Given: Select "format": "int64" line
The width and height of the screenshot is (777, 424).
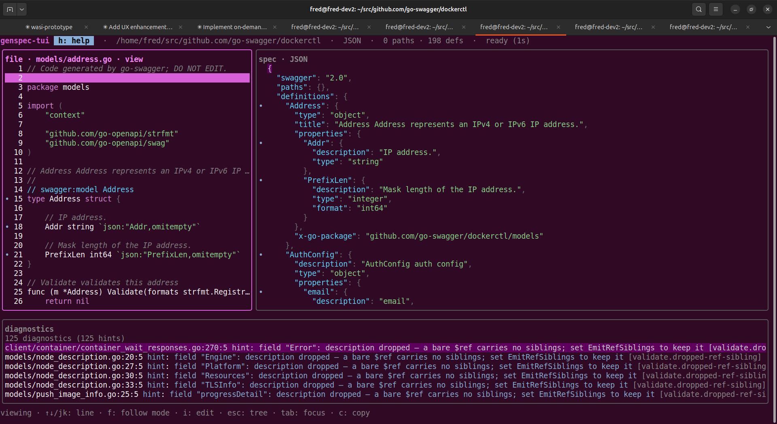Looking at the screenshot, I should pos(350,208).
